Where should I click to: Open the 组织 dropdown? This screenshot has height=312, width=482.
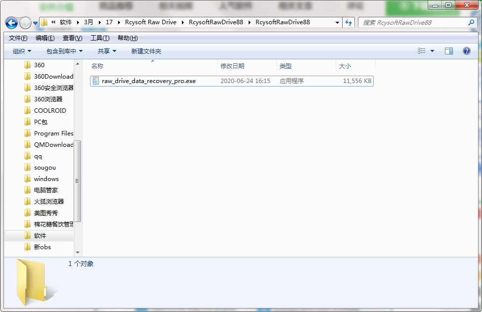click(x=22, y=51)
